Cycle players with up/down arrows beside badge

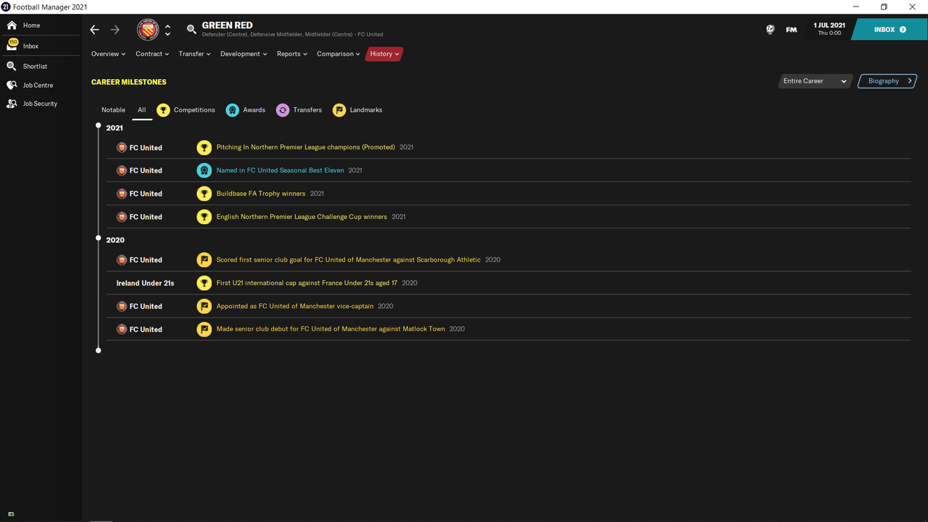click(167, 30)
